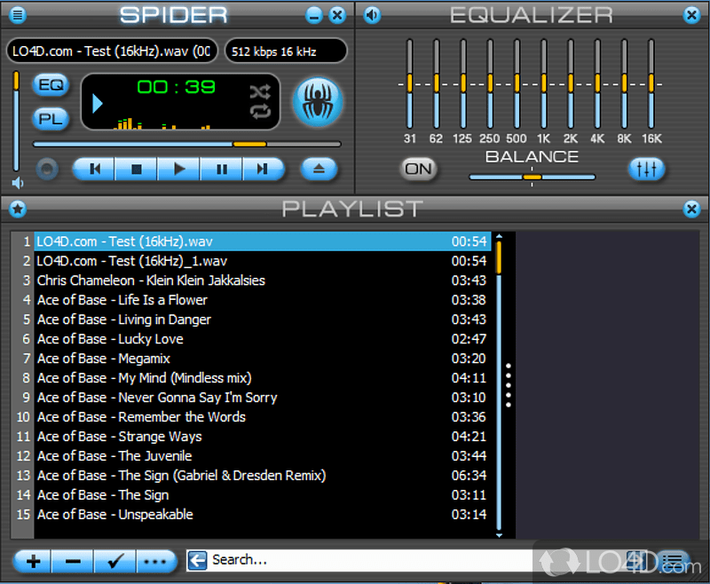This screenshot has height=584, width=710.
Task: Skip to the previous track
Action: tap(94, 170)
